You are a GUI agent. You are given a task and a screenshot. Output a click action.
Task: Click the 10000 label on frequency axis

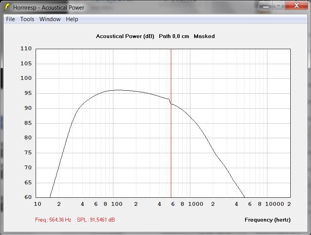[x=275, y=204]
